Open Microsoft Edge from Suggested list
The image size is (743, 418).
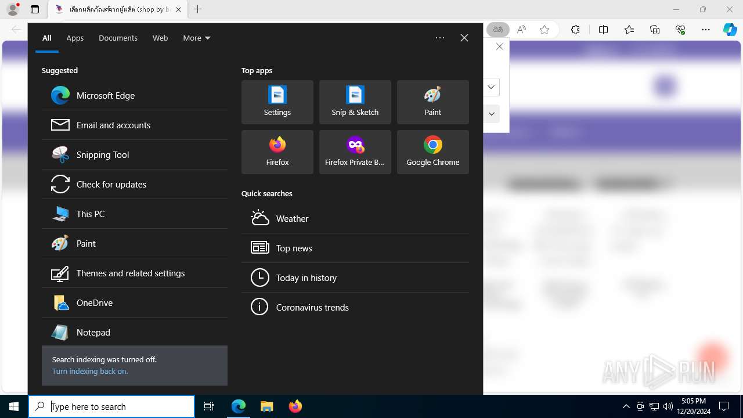tap(135, 95)
